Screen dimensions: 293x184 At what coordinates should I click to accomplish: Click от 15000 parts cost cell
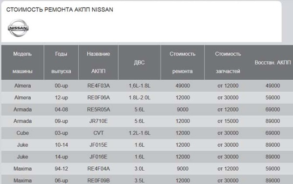pyautogui.click(x=228, y=121)
